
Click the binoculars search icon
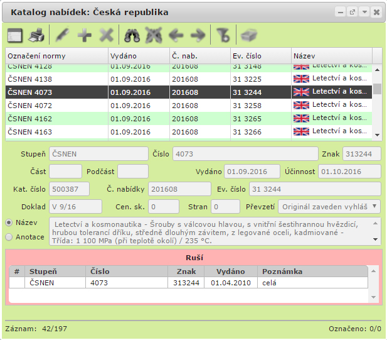[x=132, y=35]
